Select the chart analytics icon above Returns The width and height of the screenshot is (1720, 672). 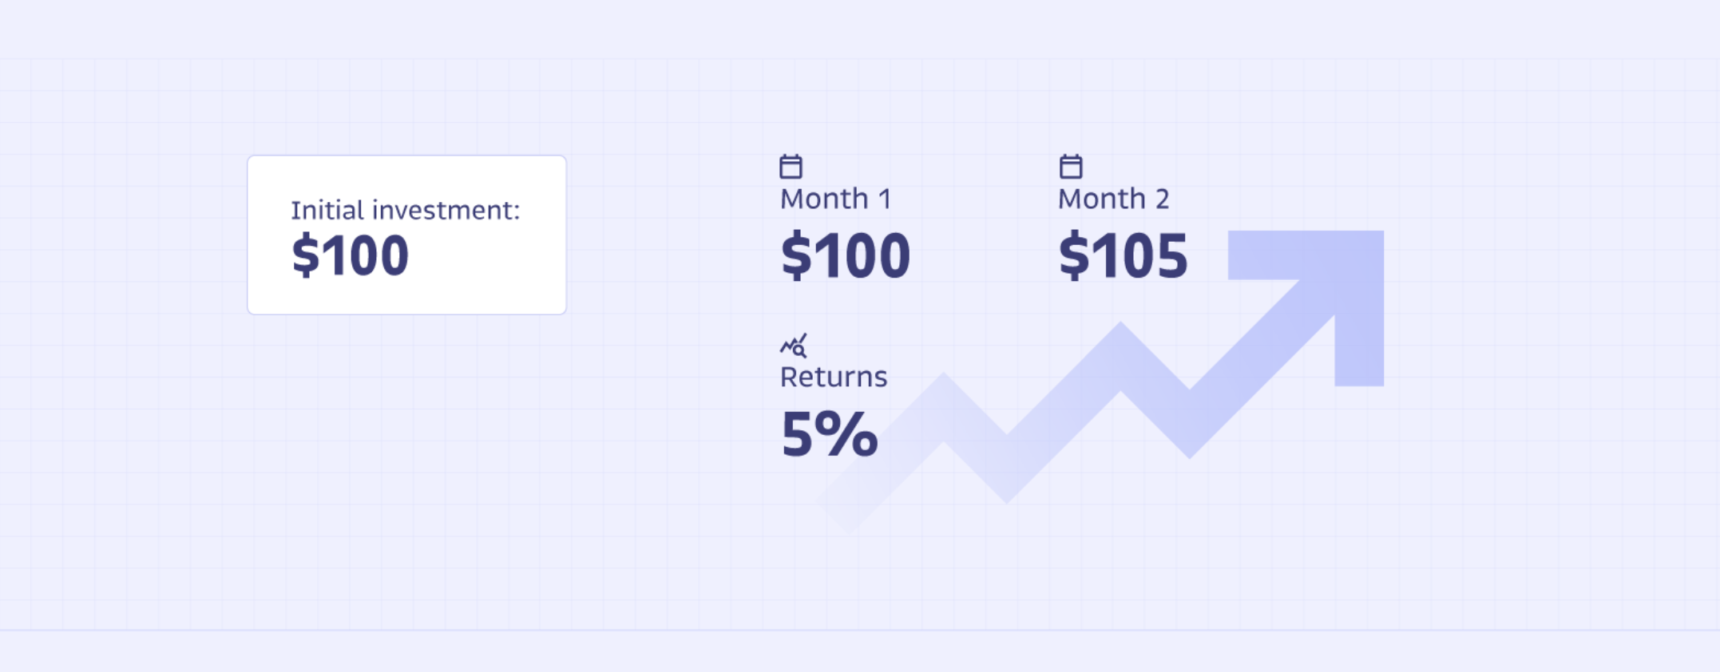click(794, 346)
